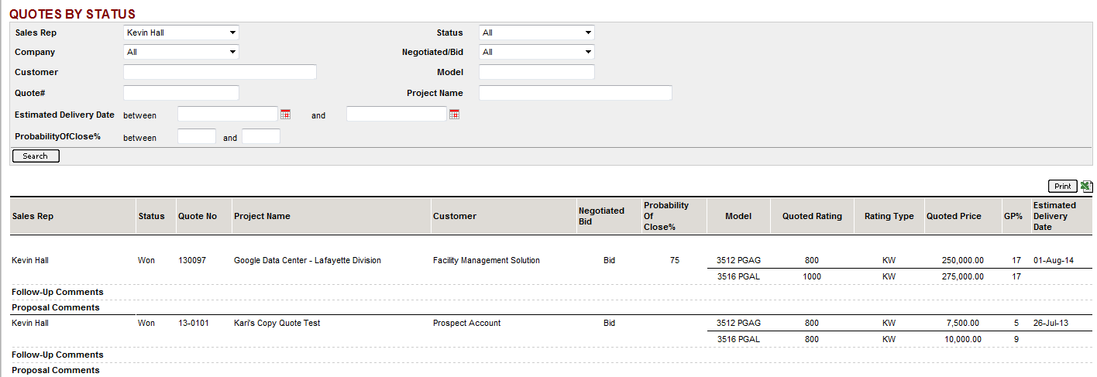The image size is (1097, 377).
Task: Expand the Status dropdown
Action: [536, 33]
